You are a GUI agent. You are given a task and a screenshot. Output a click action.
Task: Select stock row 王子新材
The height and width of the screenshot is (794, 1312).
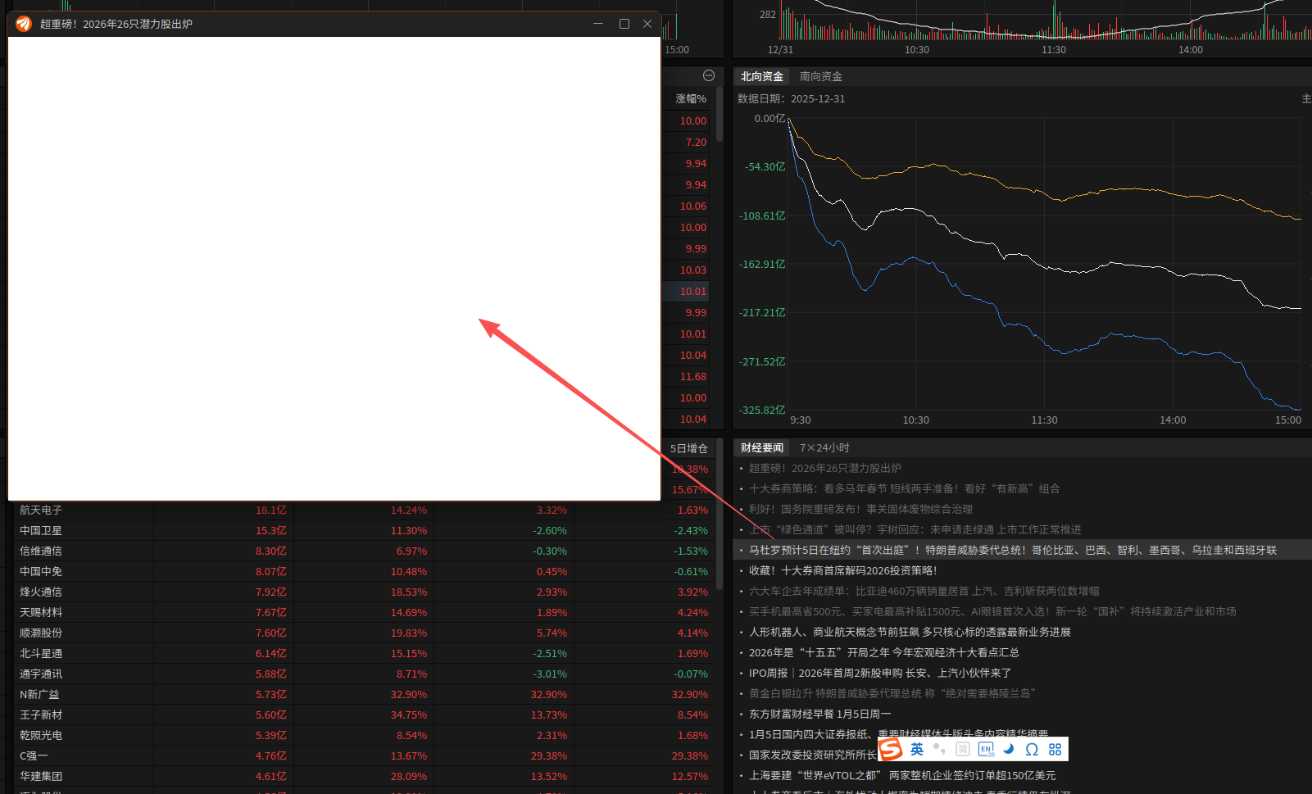point(364,715)
